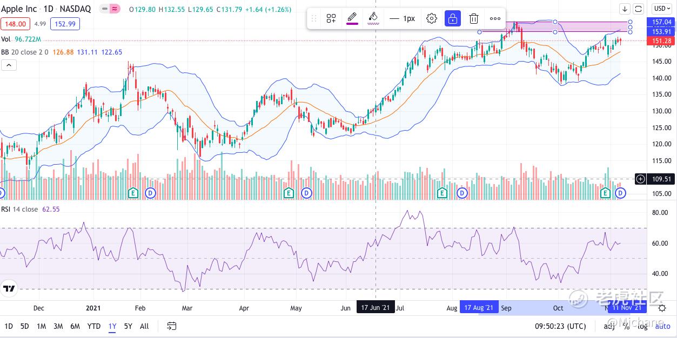Click the TradingView logo
The image size is (677, 338).
click(8, 289)
